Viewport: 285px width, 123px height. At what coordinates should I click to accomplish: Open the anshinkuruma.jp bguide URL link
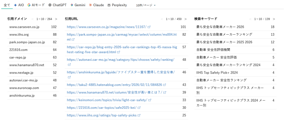tap(121, 72)
